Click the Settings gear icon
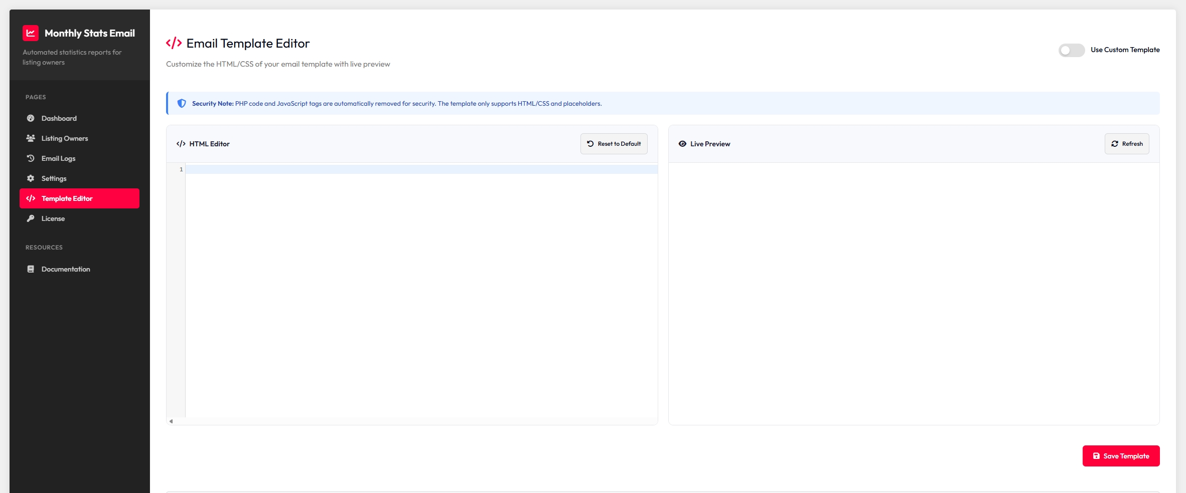The width and height of the screenshot is (1186, 493). (x=31, y=178)
